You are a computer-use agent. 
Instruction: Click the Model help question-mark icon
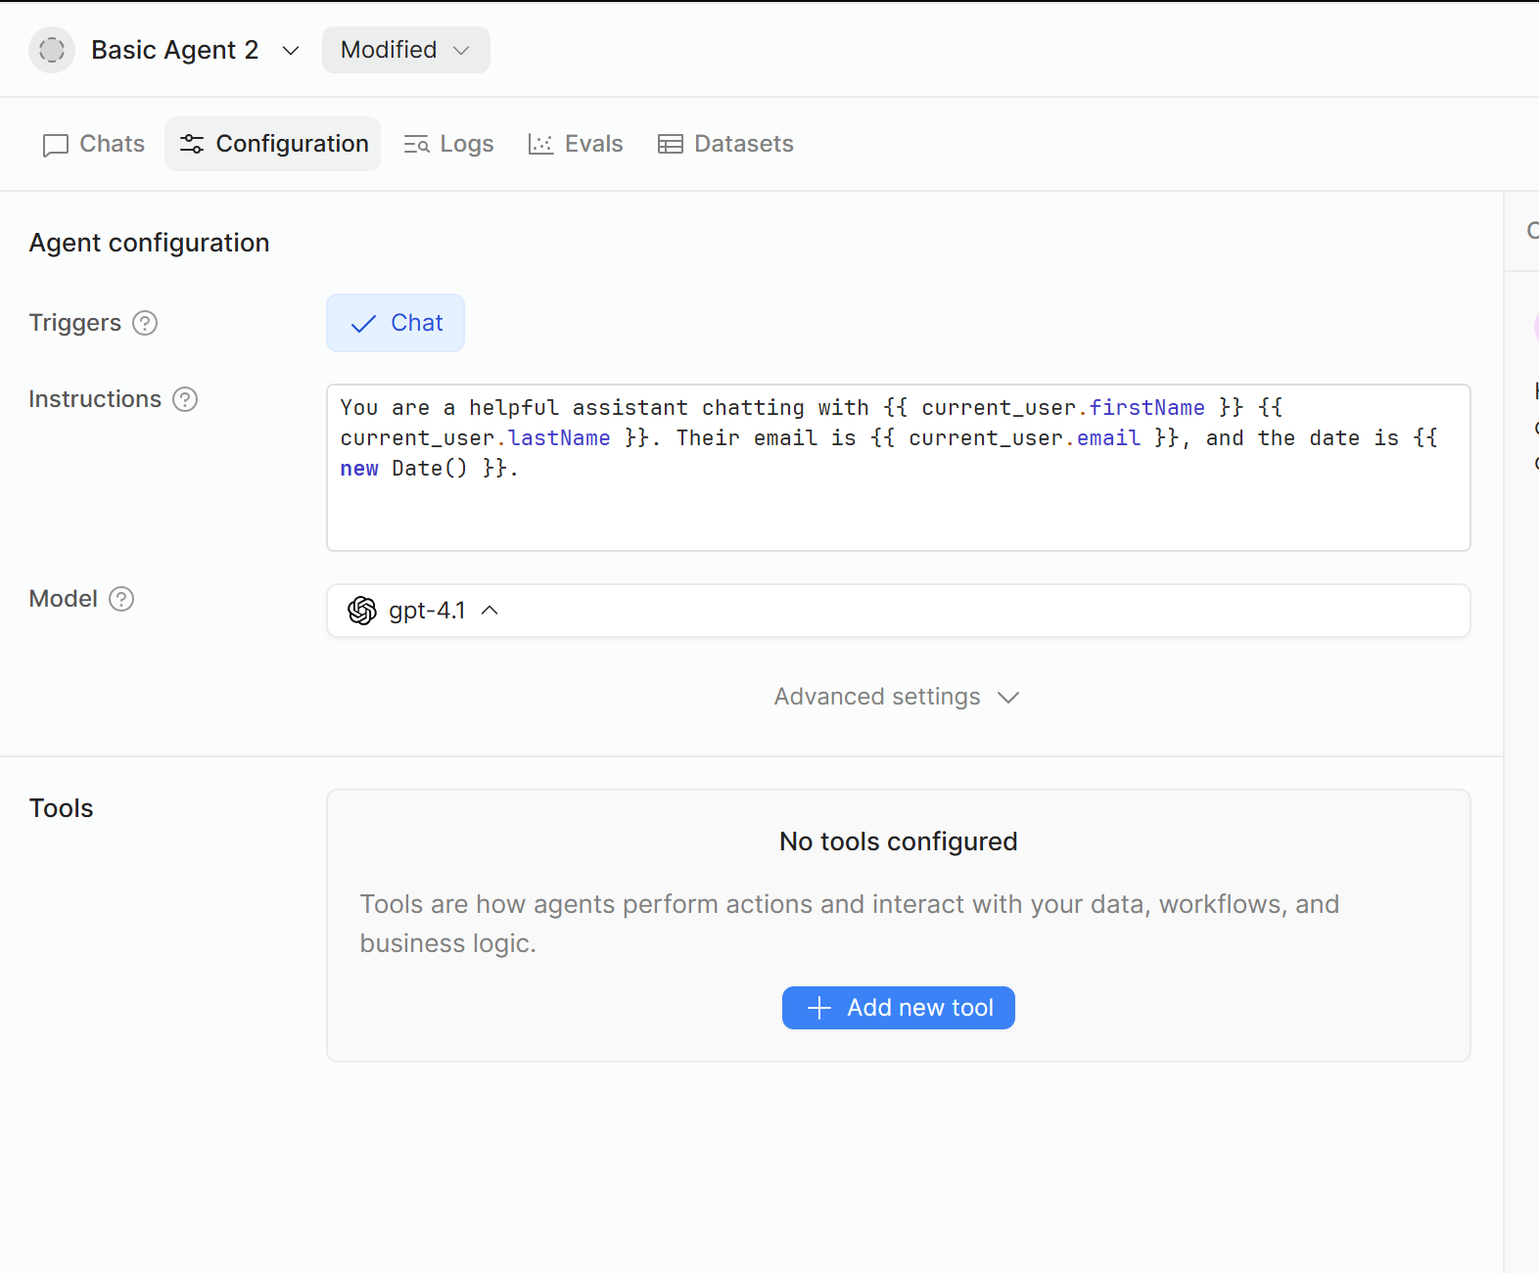[x=121, y=599]
